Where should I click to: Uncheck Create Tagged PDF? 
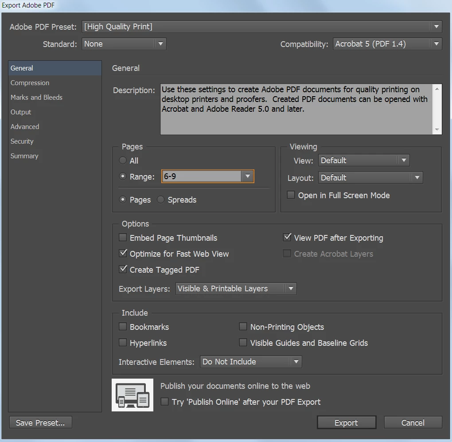[123, 269]
